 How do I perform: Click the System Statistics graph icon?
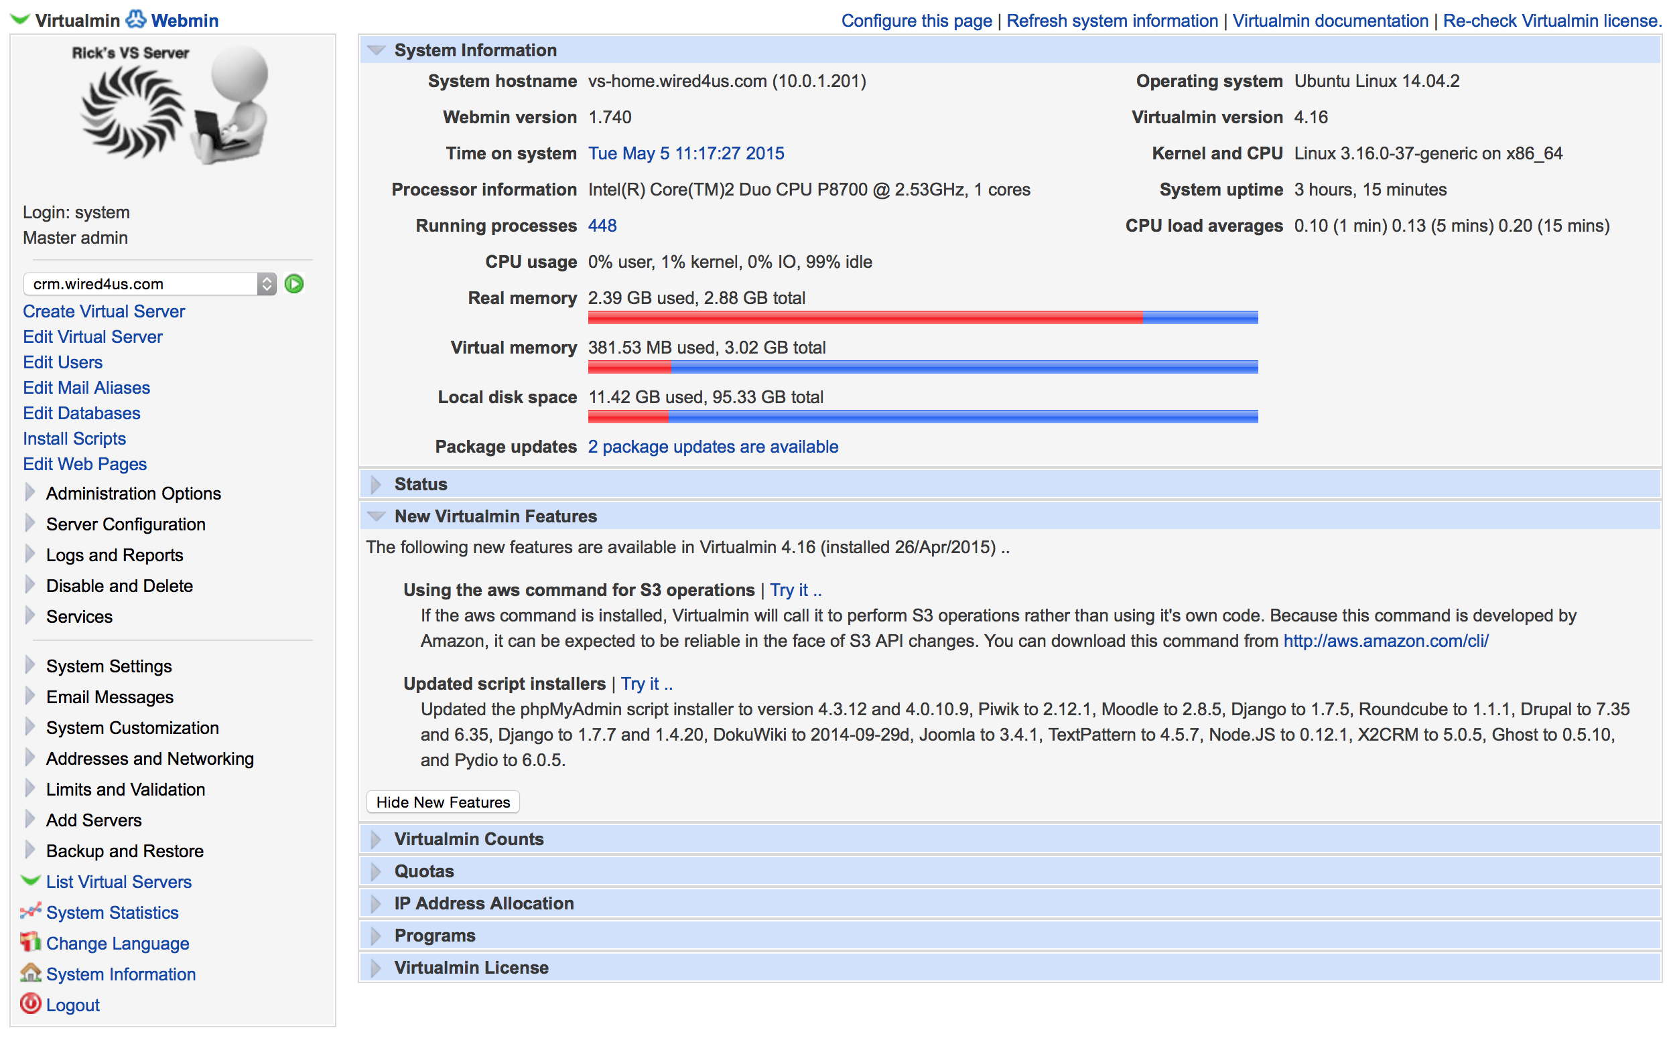coord(31,911)
